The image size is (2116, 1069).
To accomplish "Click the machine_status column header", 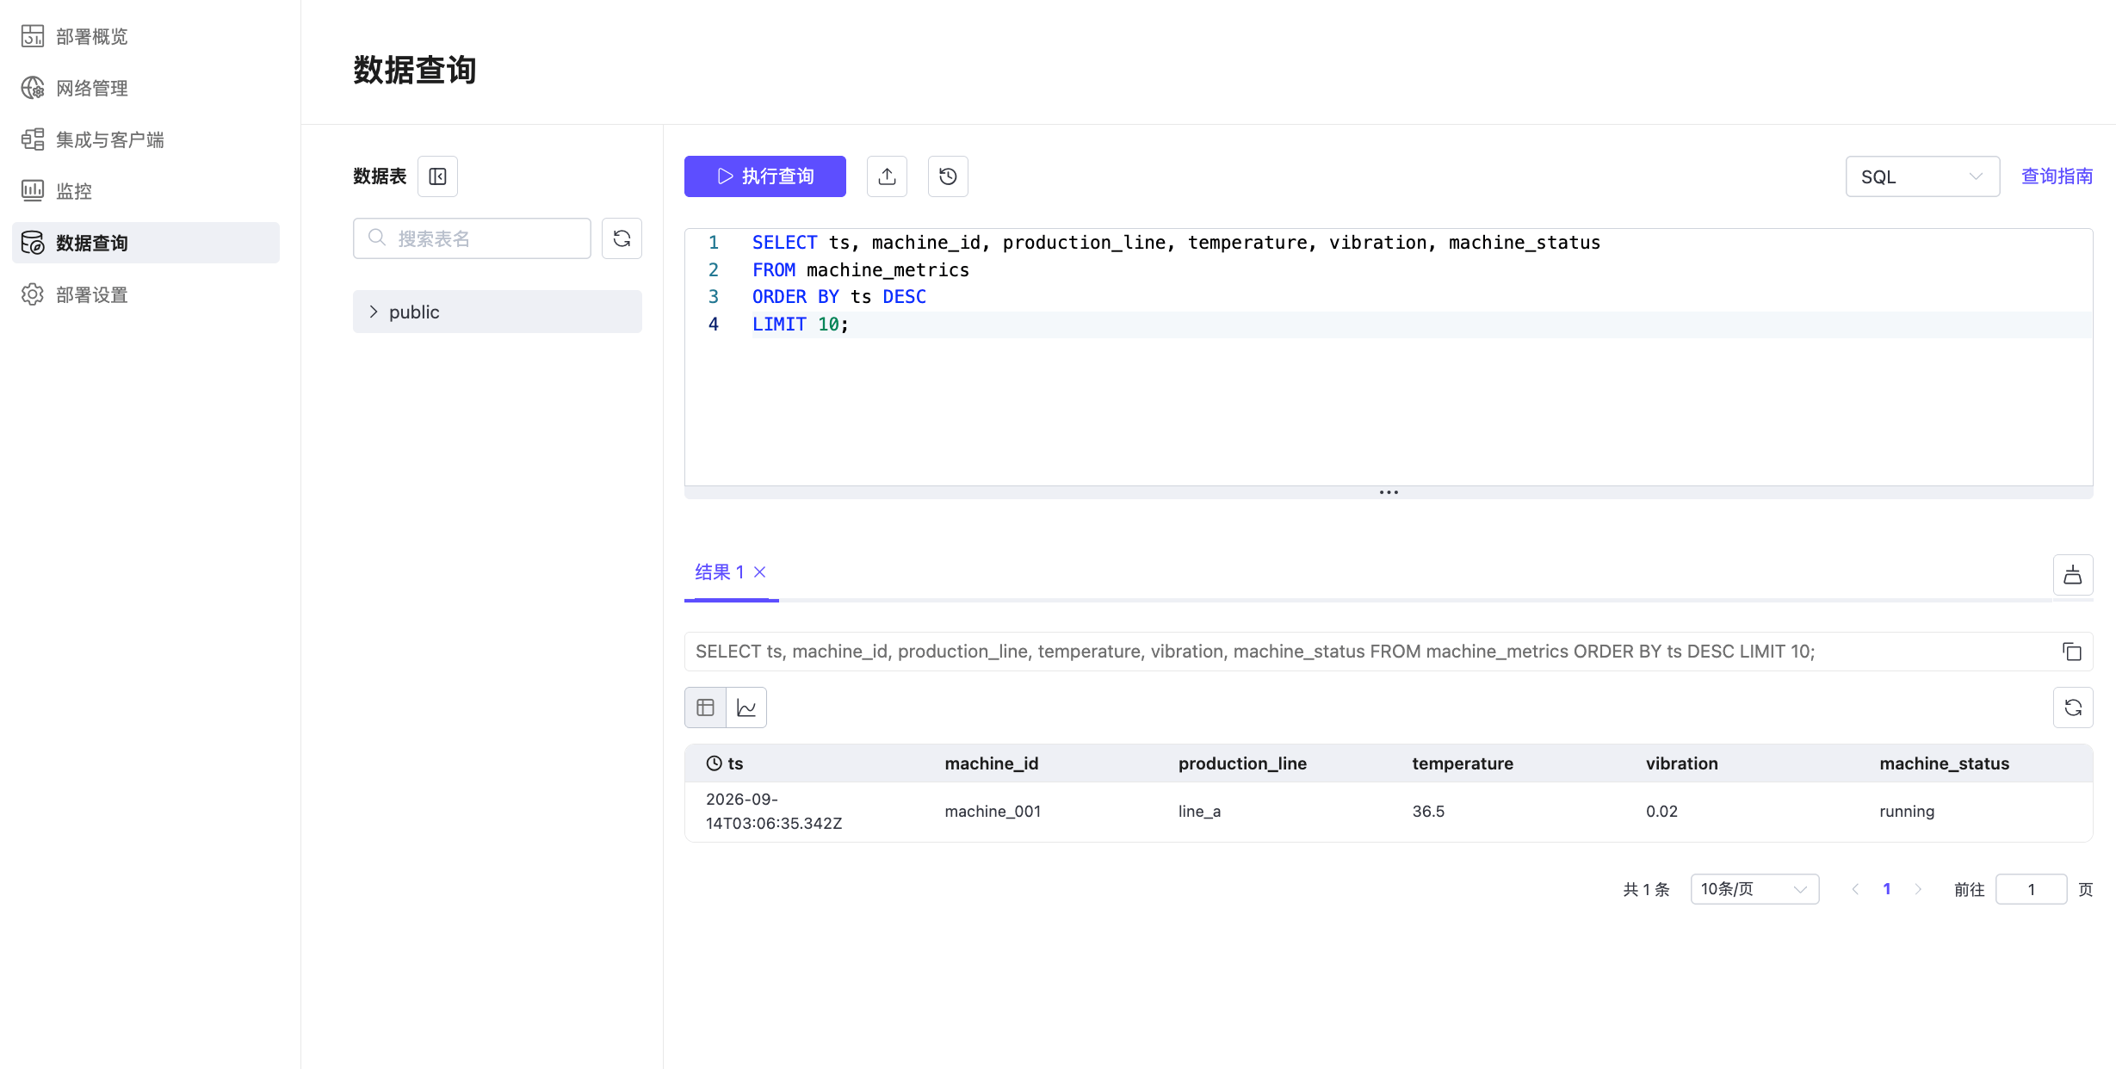I will pos(1944,763).
